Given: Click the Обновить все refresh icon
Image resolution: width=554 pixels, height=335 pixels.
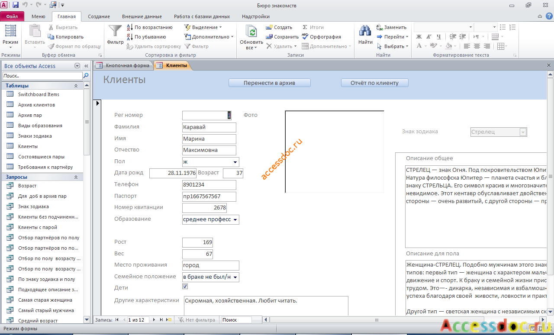Looking at the screenshot, I should 251,31.
